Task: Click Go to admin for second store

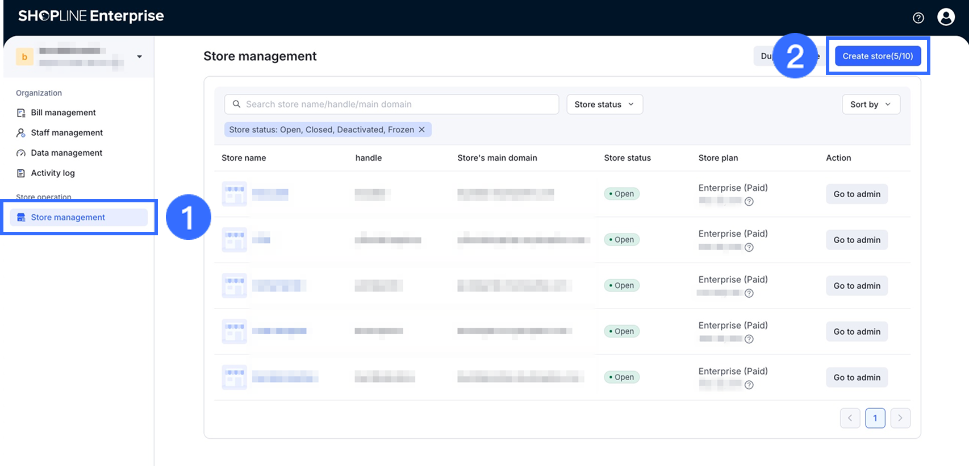Action: [x=857, y=240]
